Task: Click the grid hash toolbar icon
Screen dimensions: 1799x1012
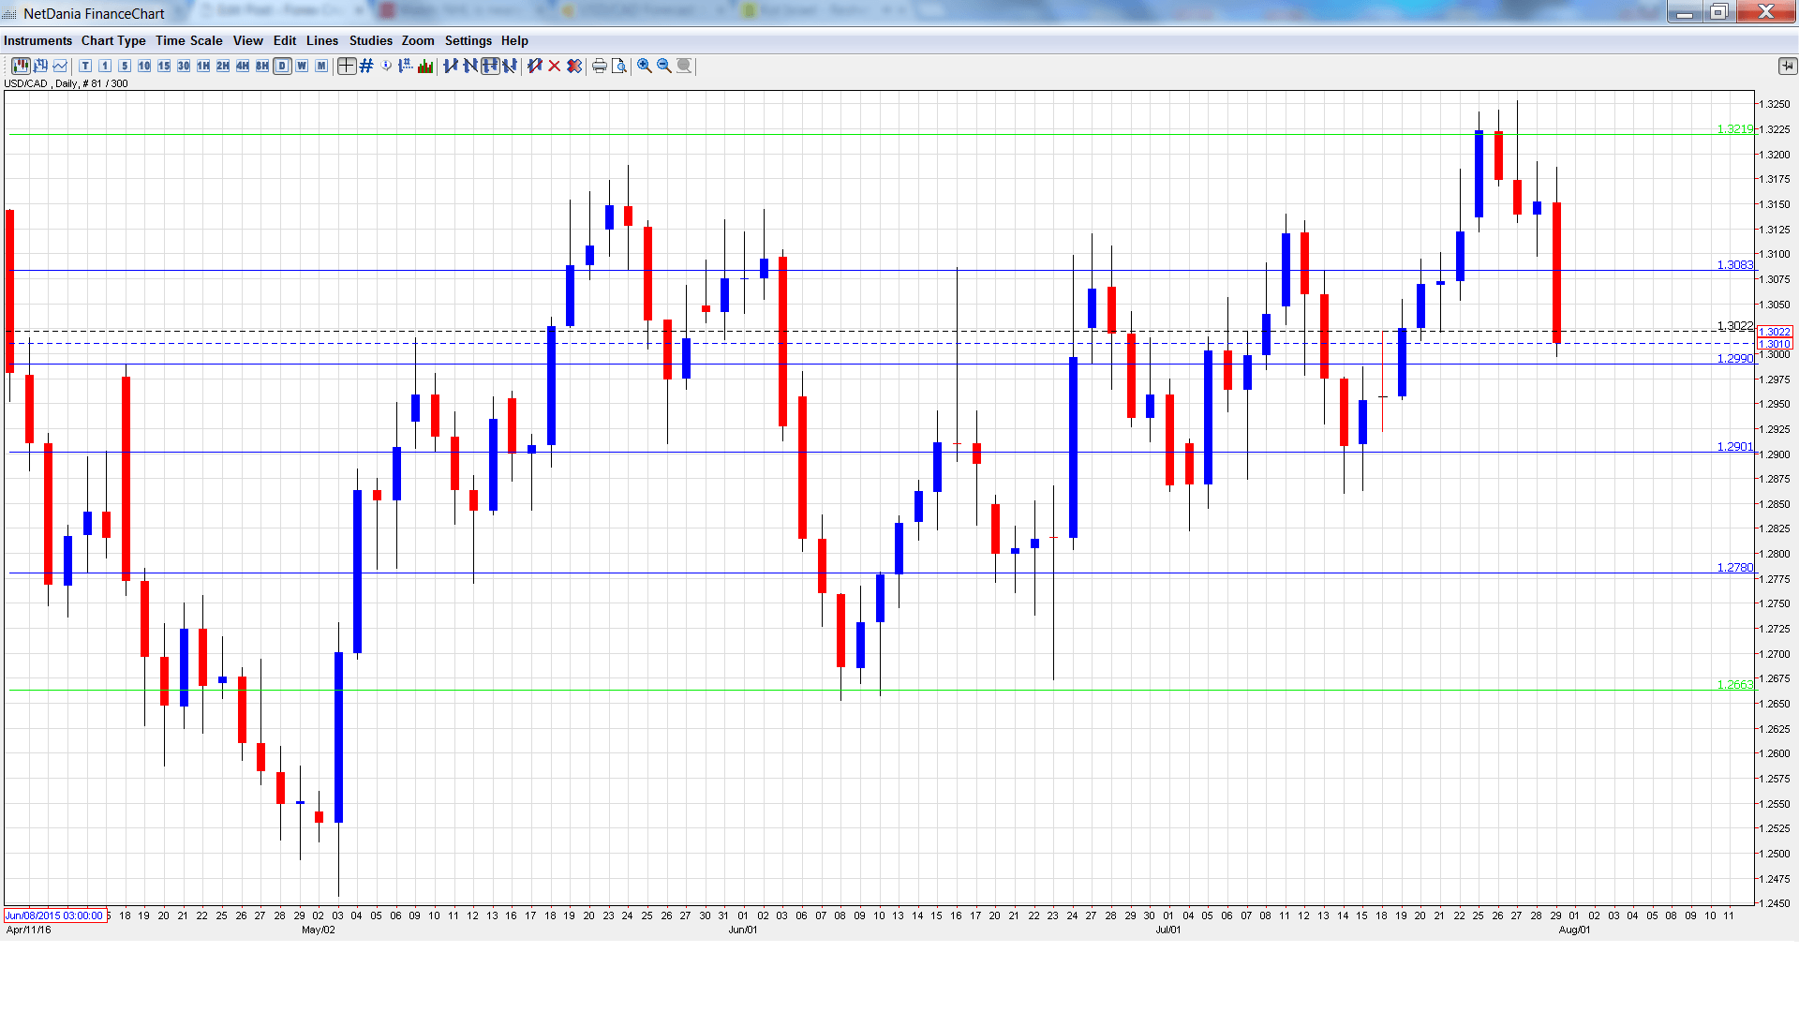Action: 366,66
